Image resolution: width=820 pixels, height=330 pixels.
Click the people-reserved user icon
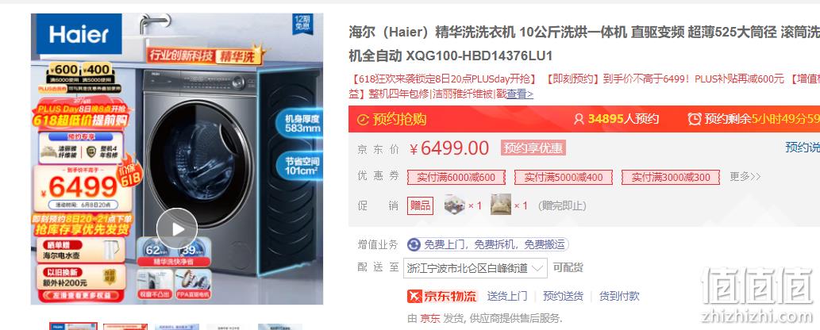(579, 119)
